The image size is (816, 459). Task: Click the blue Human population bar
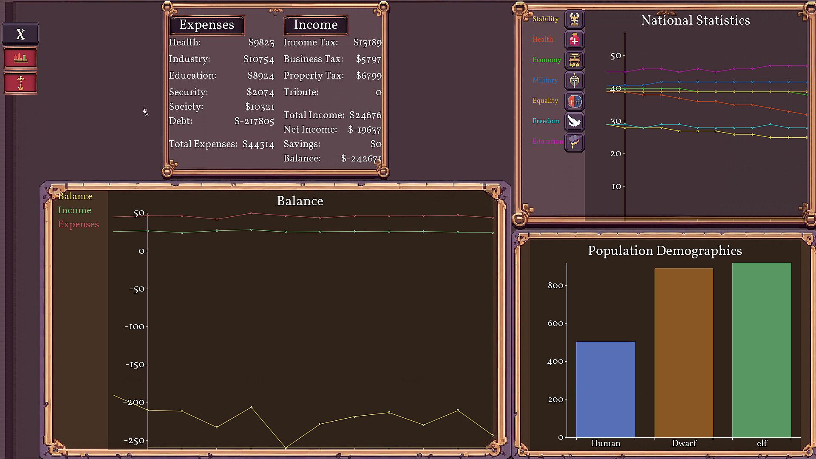(606, 389)
